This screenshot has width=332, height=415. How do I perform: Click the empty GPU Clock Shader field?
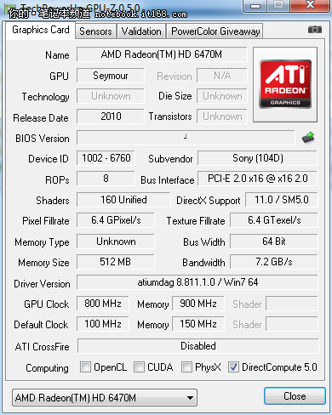coord(292,304)
